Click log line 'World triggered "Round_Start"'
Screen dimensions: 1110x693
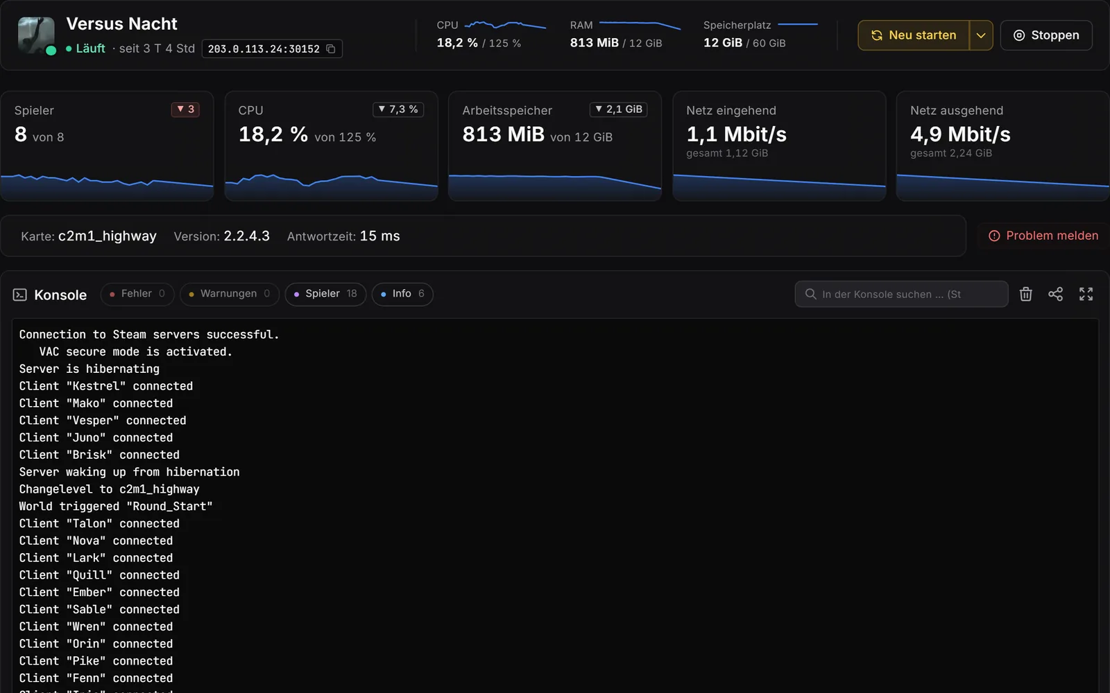pos(116,507)
